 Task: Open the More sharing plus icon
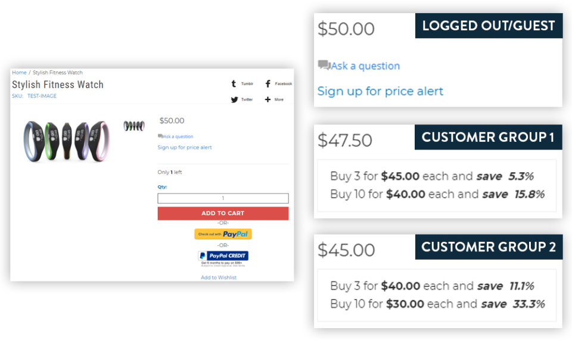(x=268, y=99)
